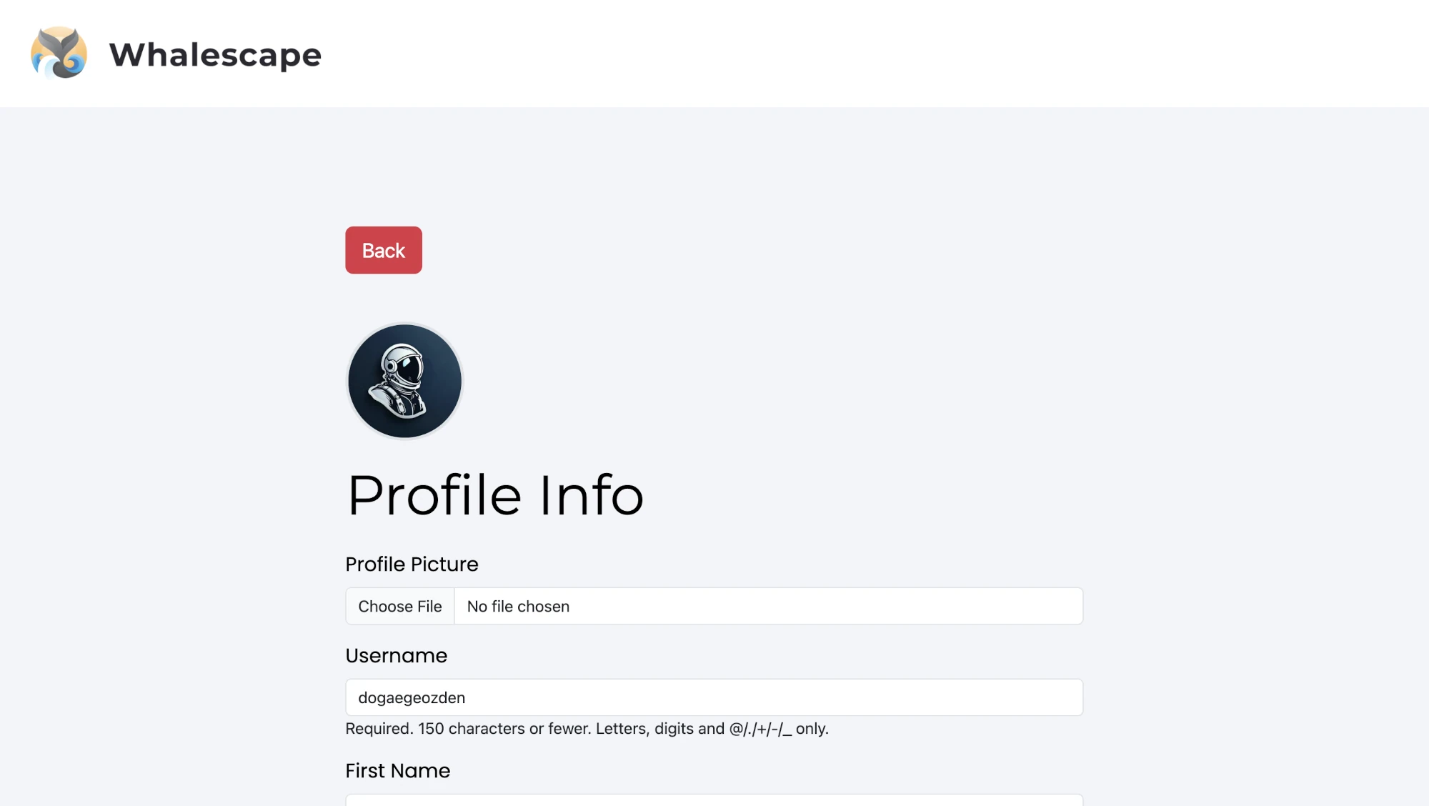
Task: Click the Whalescape whale tail logo
Action: [x=59, y=53]
